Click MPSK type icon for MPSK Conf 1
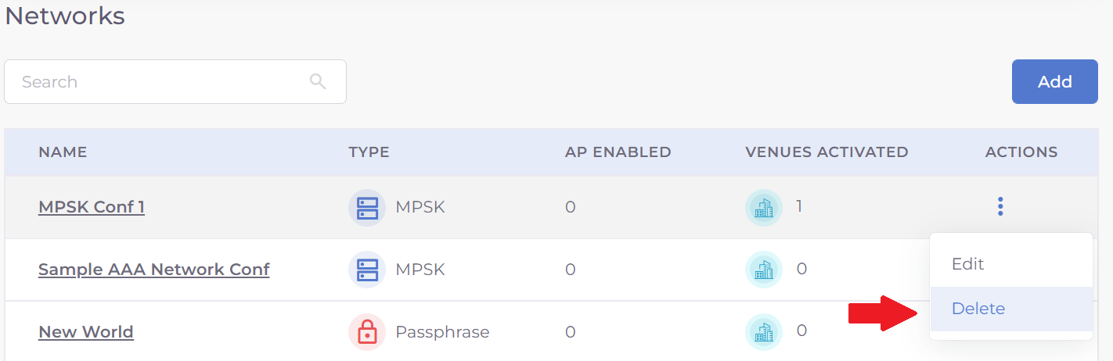Screen dimensions: 1113x361 point(367,207)
